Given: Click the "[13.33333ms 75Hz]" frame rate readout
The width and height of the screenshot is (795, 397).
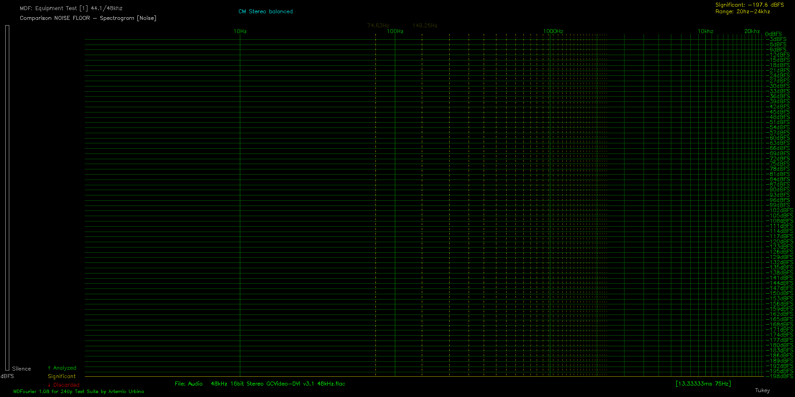Looking at the screenshot, I should point(703,384).
